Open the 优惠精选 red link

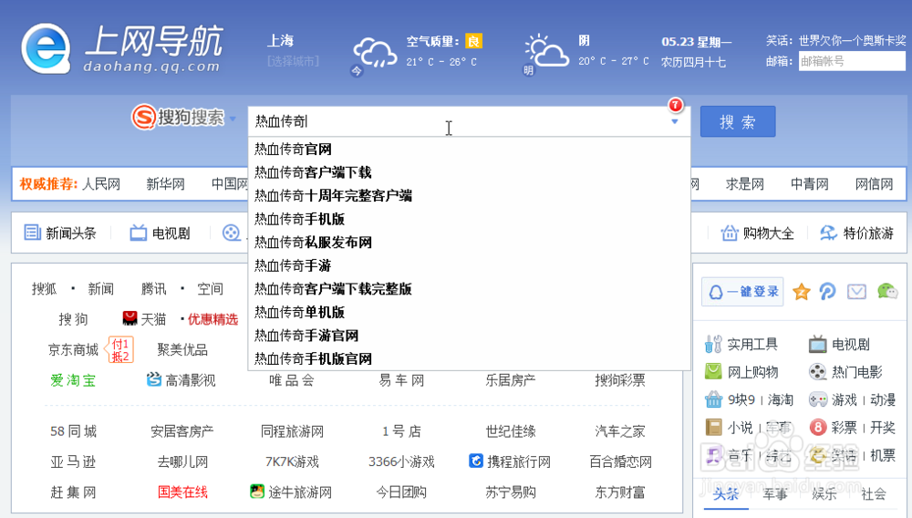212,319
